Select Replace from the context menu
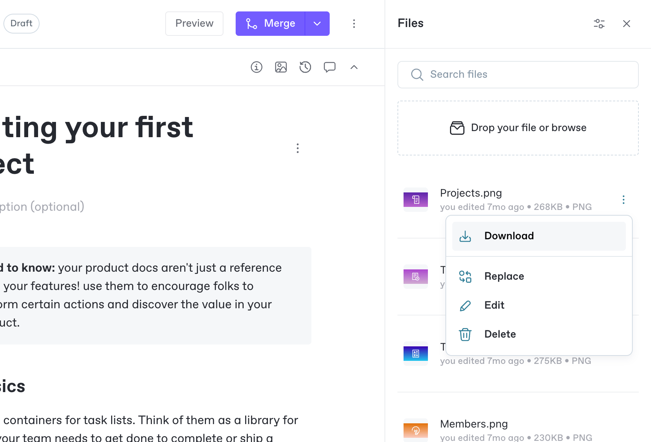This screenshot has width=651, height=442. (x=504, y=276)
